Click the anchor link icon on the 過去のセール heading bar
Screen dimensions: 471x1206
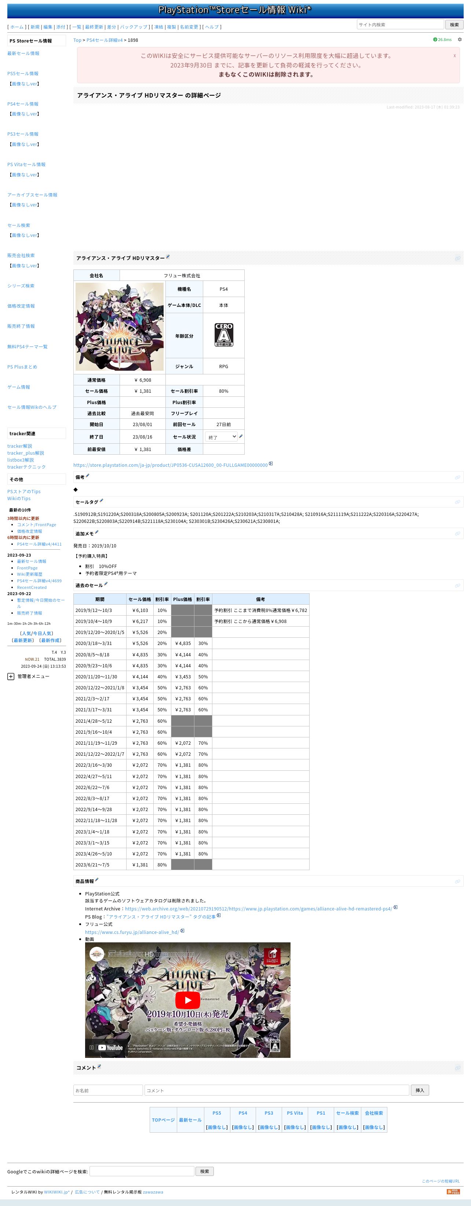[457, 586]
